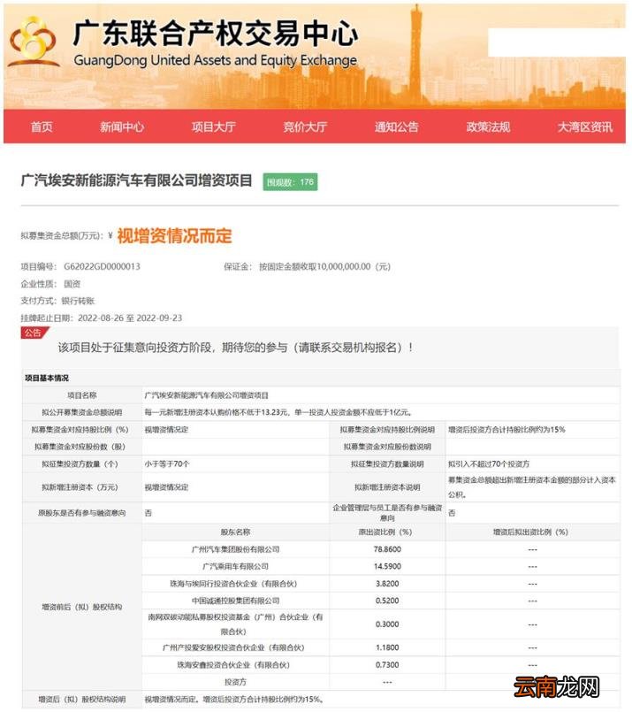Click the 企业性质 国资 line
The width and height of the screenshot is (632, 712).
click(50, 284)
